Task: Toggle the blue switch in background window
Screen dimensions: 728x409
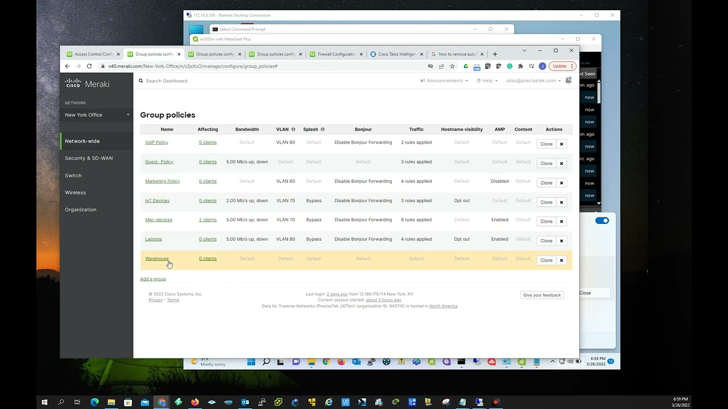Action: tap(602, 220)
